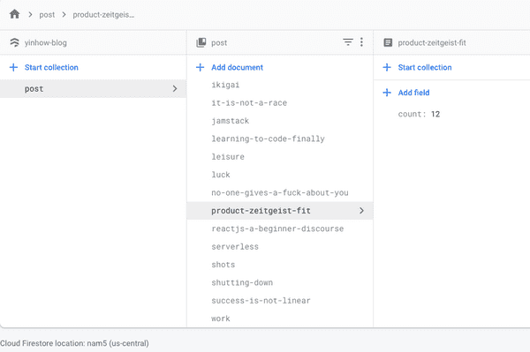
Task: Go to the home breadcrumb icon
Action: 14,14
